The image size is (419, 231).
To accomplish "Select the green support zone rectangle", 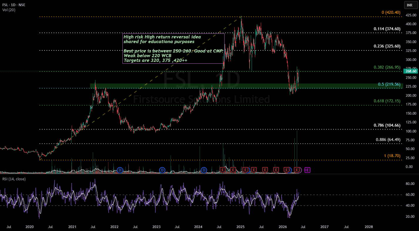I will point(246,86).
